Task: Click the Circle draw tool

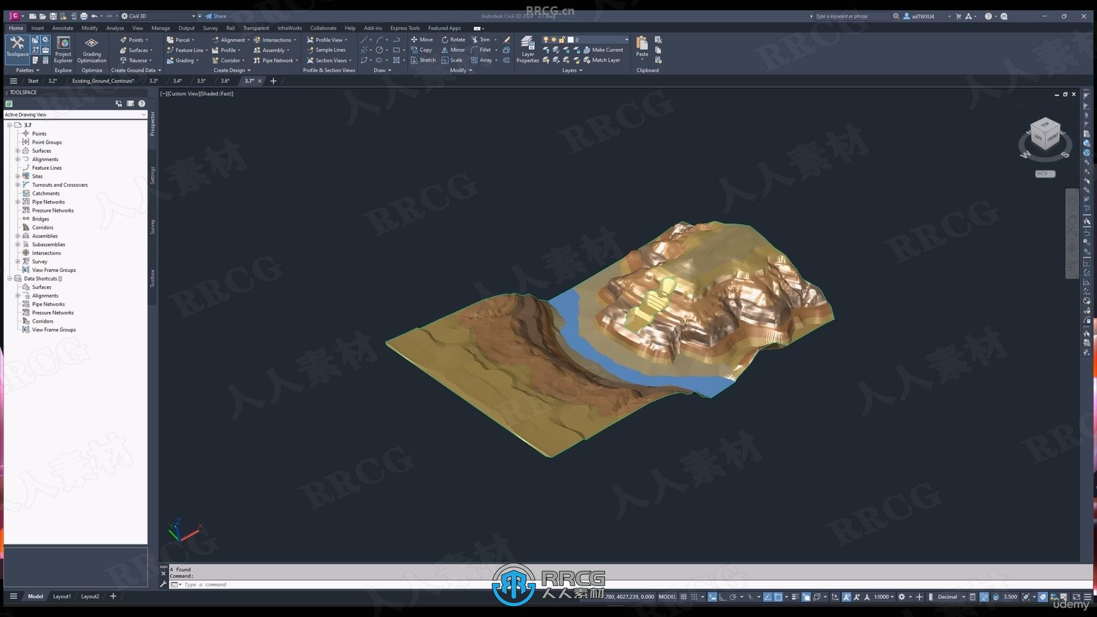Action: 379,50
